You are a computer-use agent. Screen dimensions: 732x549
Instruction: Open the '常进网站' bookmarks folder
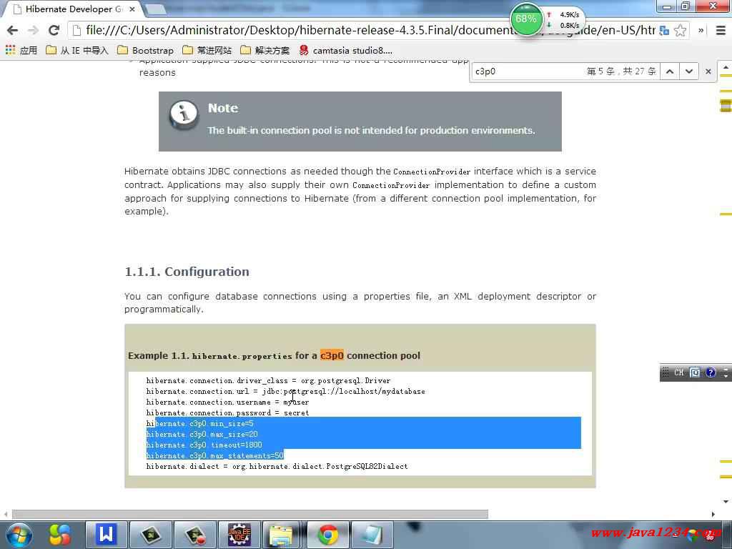point(207,50)
